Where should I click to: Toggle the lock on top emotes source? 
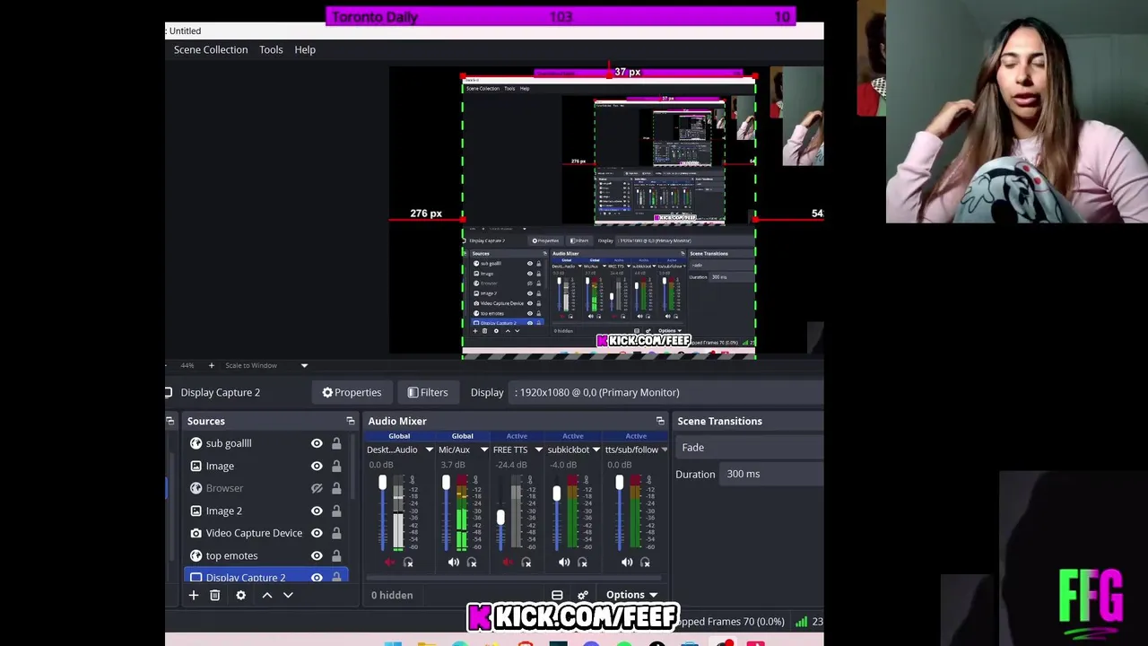click(x=336, y=555)
